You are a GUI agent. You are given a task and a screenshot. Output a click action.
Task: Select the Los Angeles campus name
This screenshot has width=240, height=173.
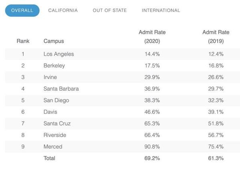point(58,54)
